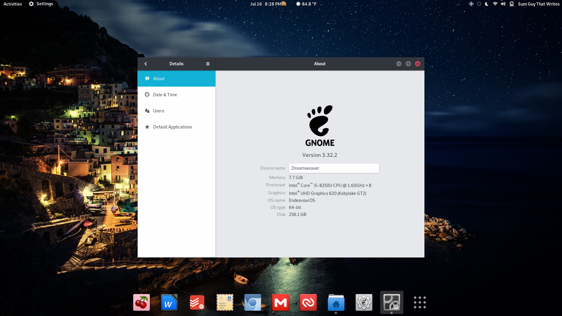Screen dimensions: 562x316
Task: Launch the blue W writer app in dock
Action: pos(169,302)
